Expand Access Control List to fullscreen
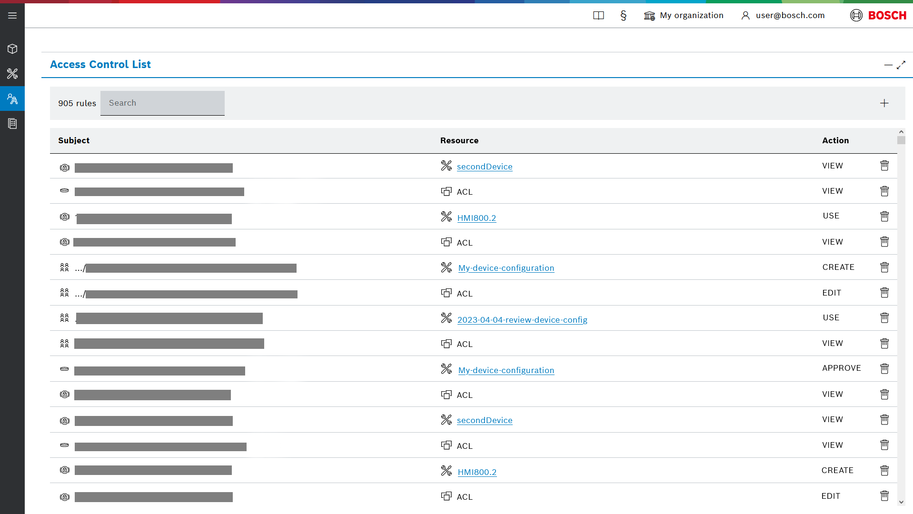The width and height of the screenshot is (913, 514). 901,65
